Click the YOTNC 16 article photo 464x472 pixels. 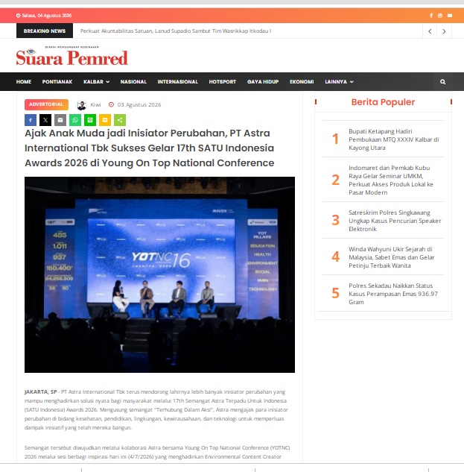(159, 274)
